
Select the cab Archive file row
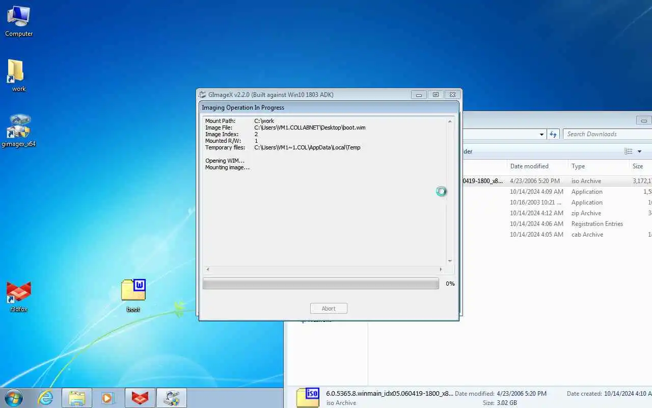click(x=557, y=235)
